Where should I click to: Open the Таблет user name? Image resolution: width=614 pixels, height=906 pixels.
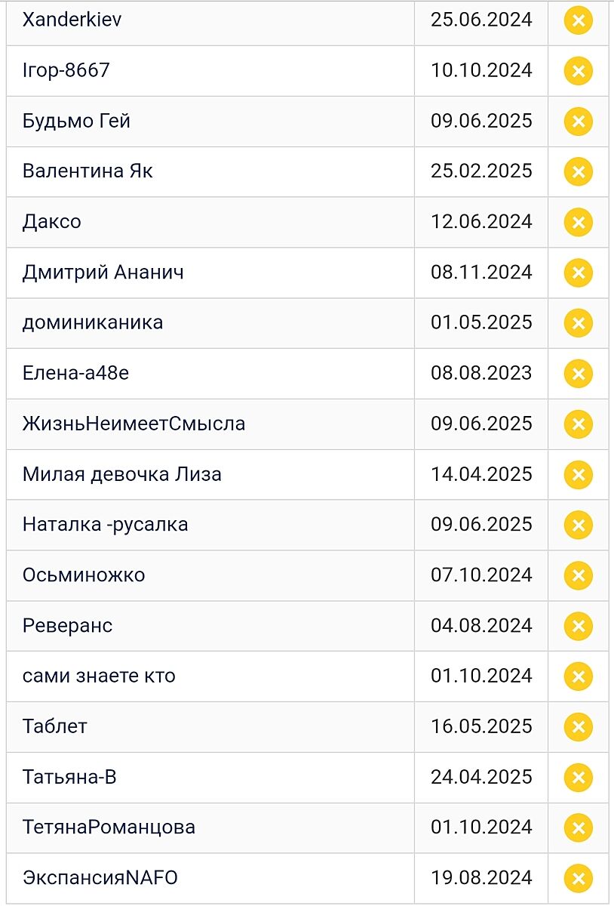(x=55, y=726)
